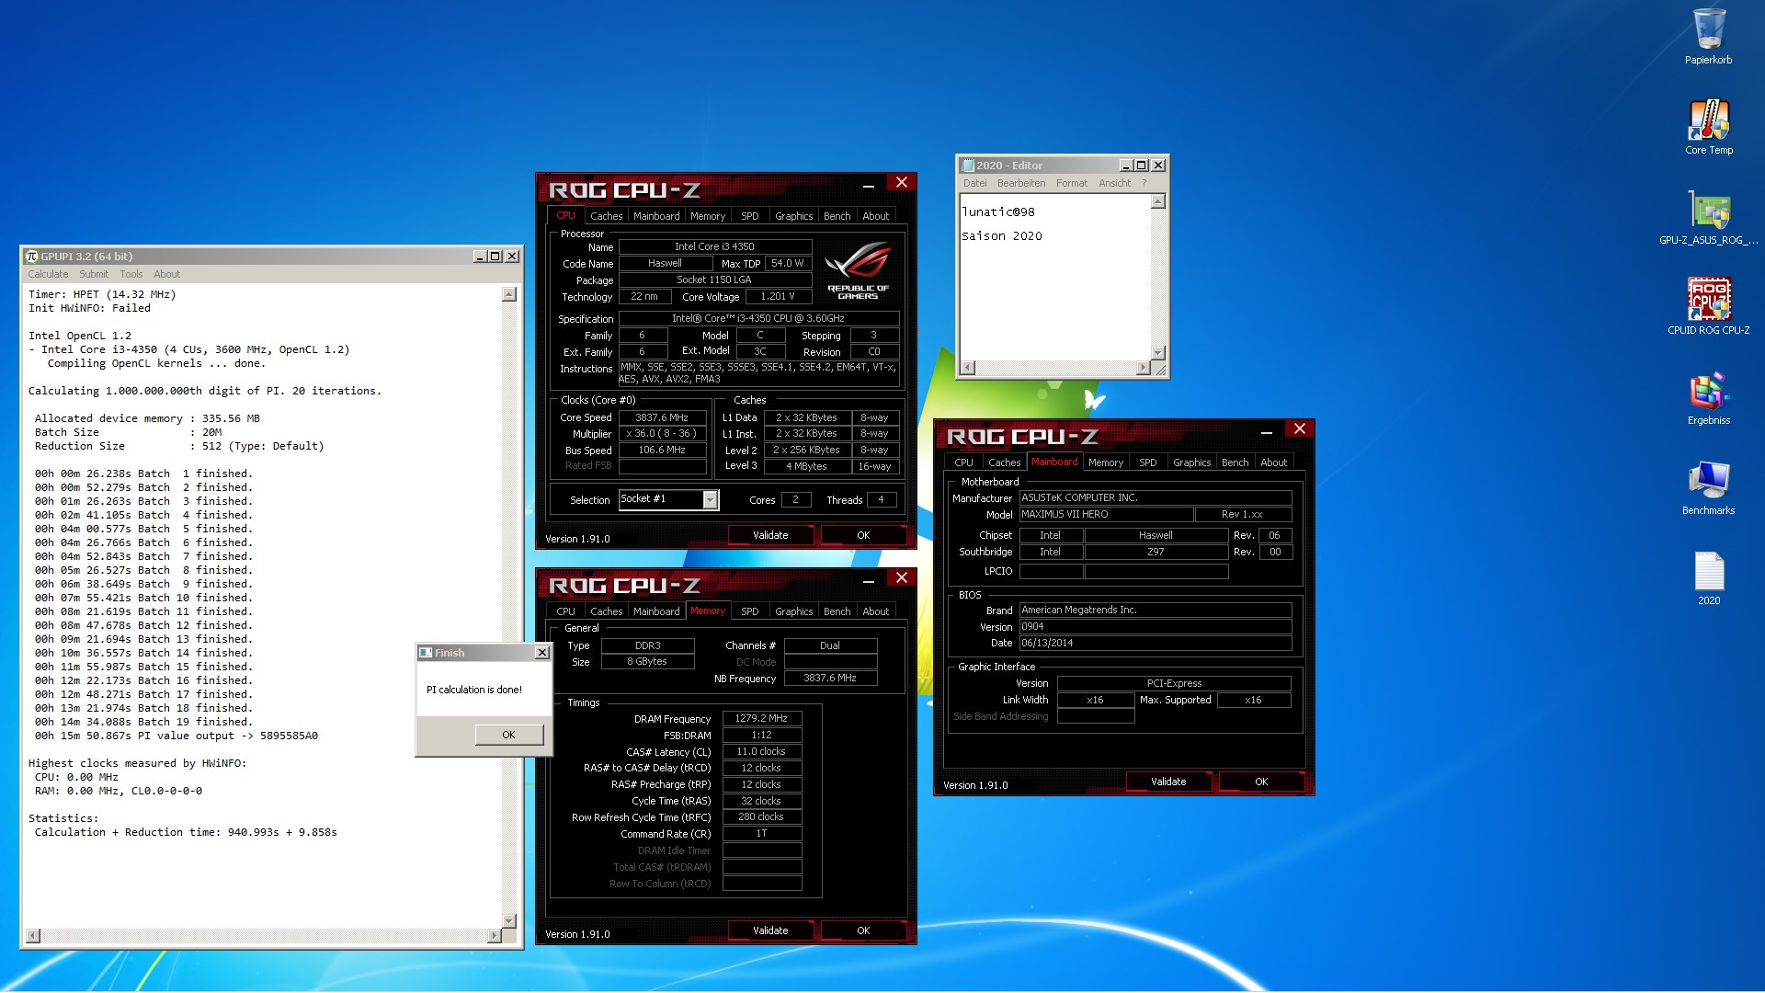Open About tab in CPU-Z Memory window
The width and height of the screenshot is (1765, 993).
click(875, 611)
